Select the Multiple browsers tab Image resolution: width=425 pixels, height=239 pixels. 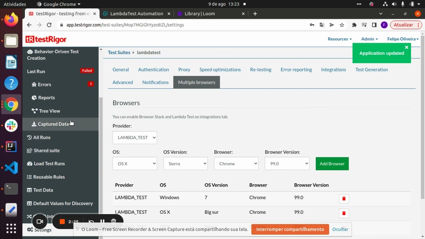pyautogui.click(x=197, y=82)
